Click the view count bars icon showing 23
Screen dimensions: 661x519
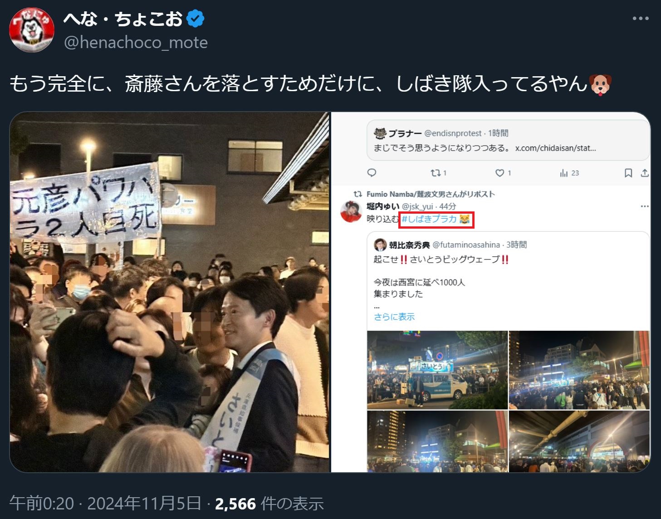569,173
